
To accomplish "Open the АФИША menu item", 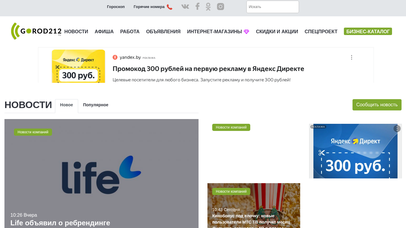I will [x=104, y=32].
